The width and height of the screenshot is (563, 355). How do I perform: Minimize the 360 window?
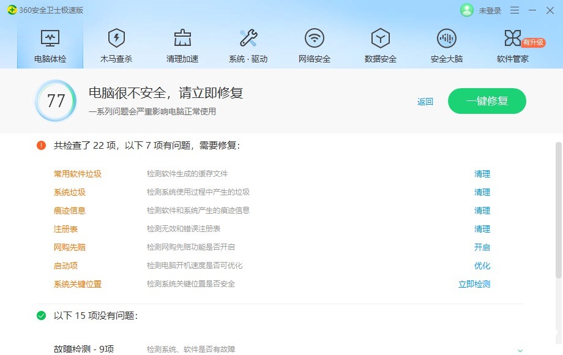532,10
